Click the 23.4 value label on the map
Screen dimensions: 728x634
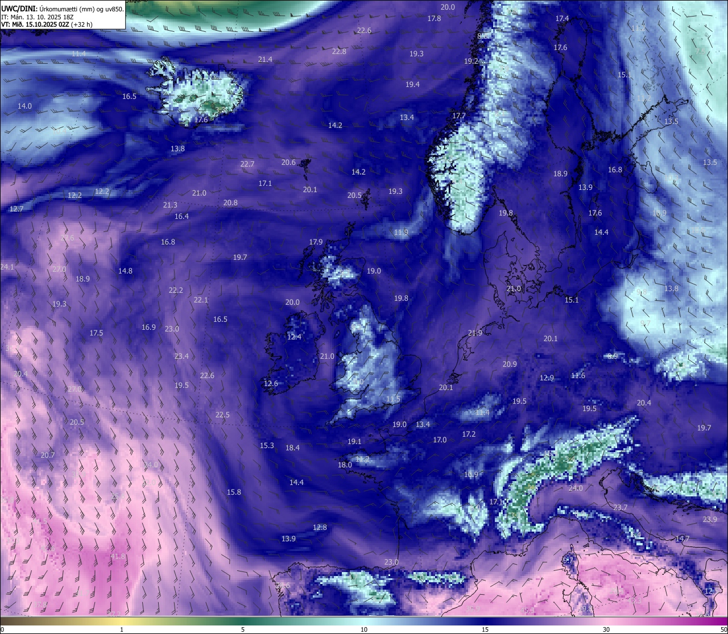click(x=181, y=357)
